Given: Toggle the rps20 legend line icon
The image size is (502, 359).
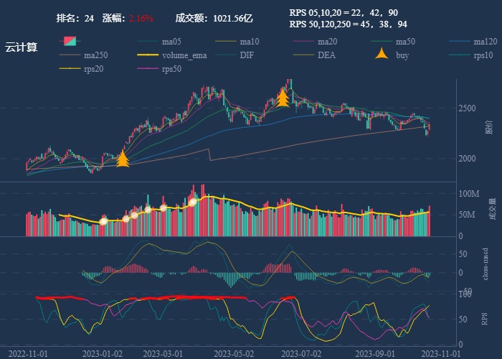Looking at the screenshot, I should (x=70, y=69).
